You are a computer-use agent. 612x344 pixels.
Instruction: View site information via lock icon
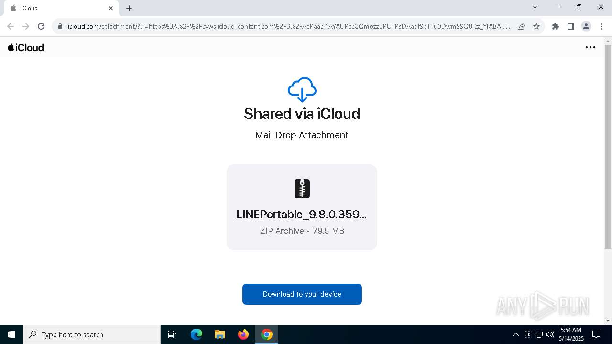coord(60,26)
